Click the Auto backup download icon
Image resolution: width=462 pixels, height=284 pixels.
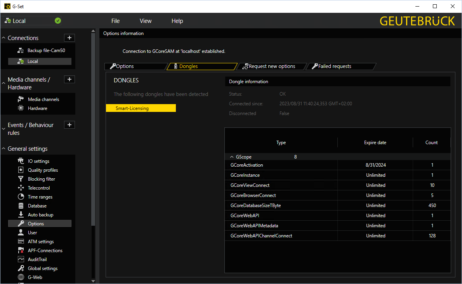click(21, 215)
